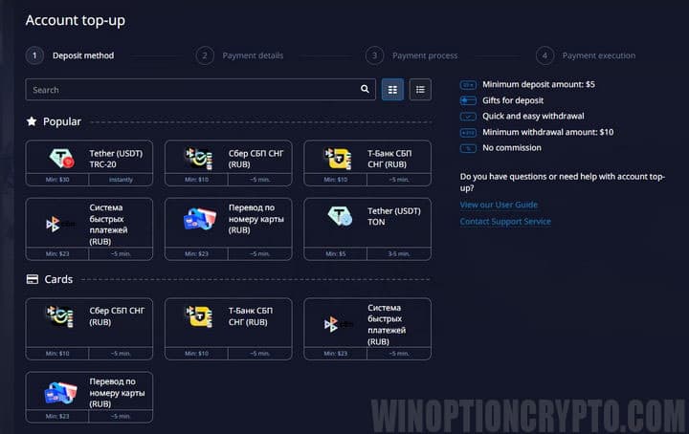Click inside the Search input field
The width and height of the screenshot is (689, 434).
[x=191, y=90]
